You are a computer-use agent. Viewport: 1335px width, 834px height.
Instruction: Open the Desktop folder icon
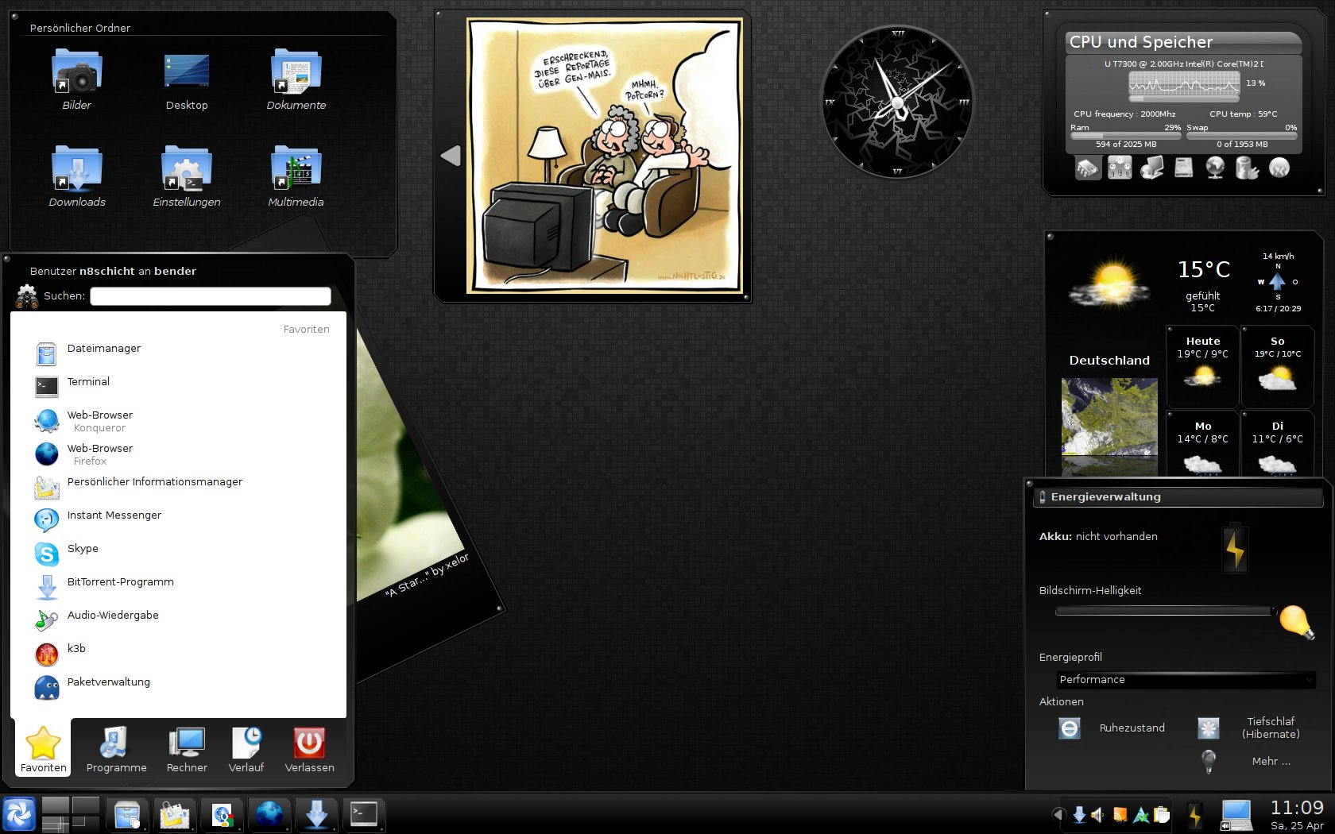[186, 71]
